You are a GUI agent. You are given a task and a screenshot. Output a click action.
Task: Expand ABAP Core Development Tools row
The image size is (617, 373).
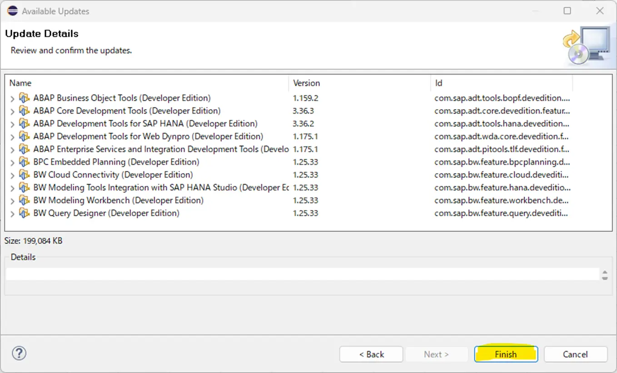tap(12, 111)
